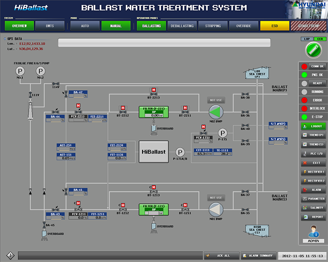Screen dimensions: 328x262
Task: Switch control location to LOP
Action: 307,39
